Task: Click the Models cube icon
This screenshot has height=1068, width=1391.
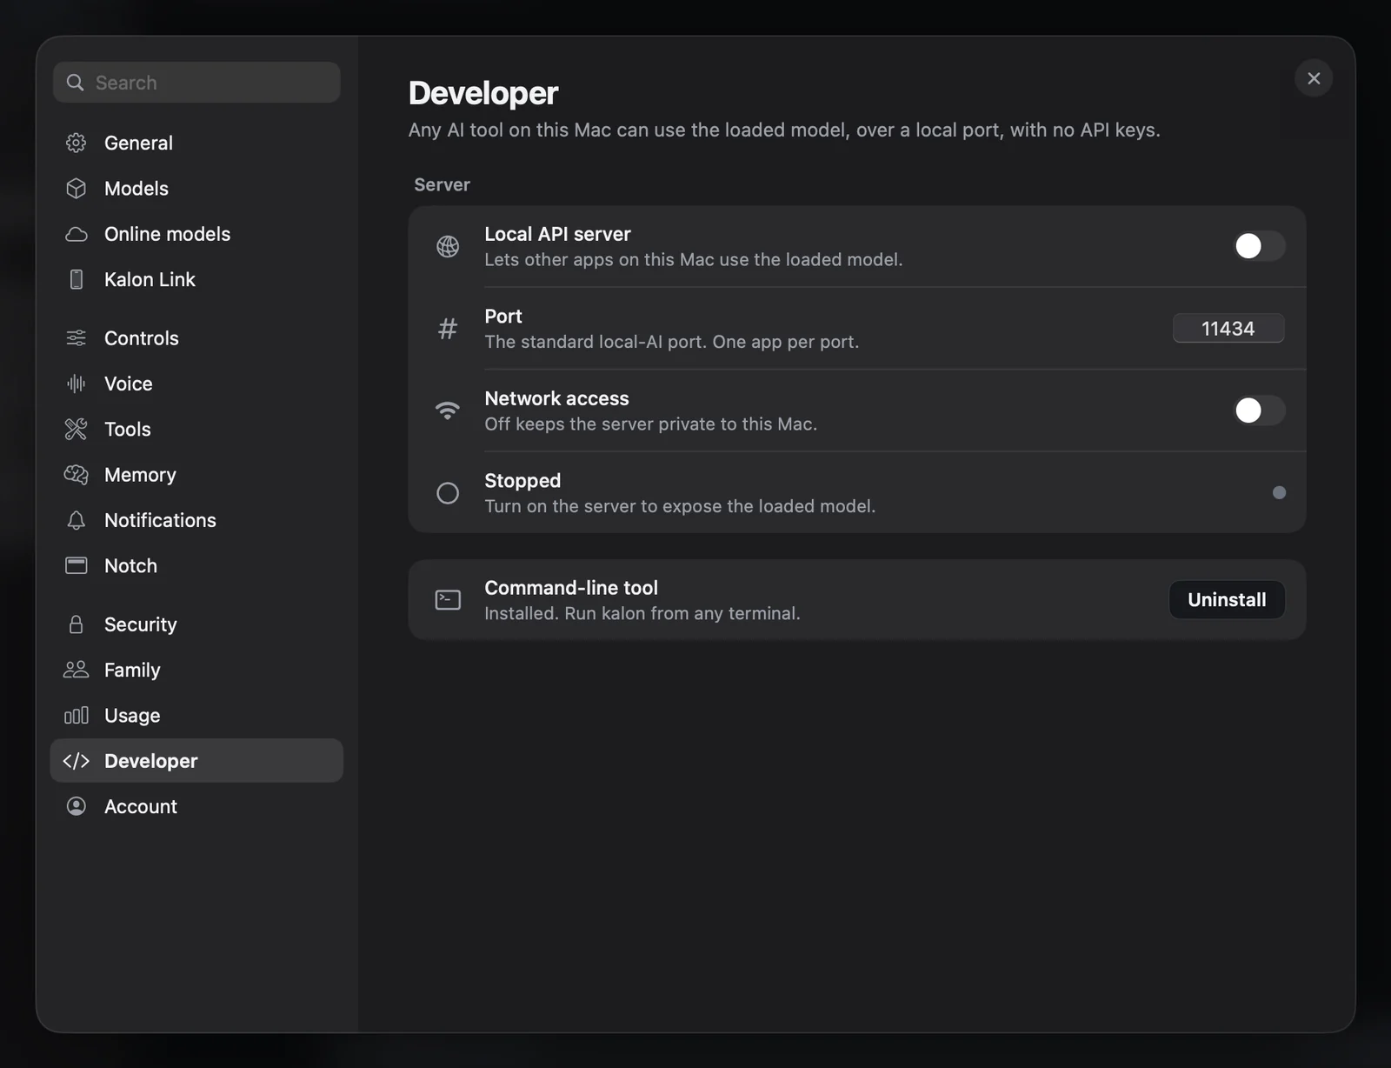Action: click(x=77, y=188)
